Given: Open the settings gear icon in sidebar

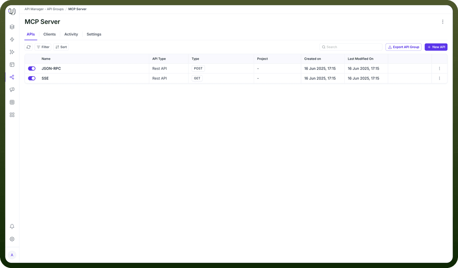Looking at the screenshot, I should point(12,239).
